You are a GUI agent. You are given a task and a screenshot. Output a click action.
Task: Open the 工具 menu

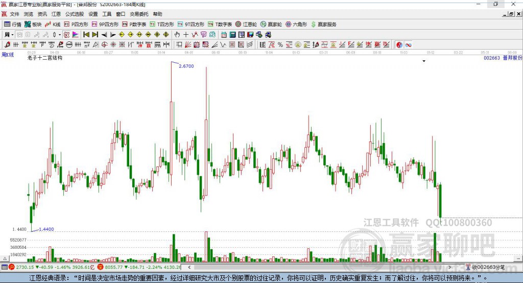[x=107, y=14]
